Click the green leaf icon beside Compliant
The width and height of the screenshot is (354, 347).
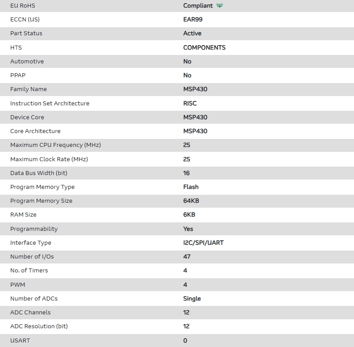click(219, 6)
